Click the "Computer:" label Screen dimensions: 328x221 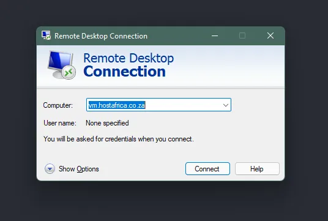(x=58, y=105)
